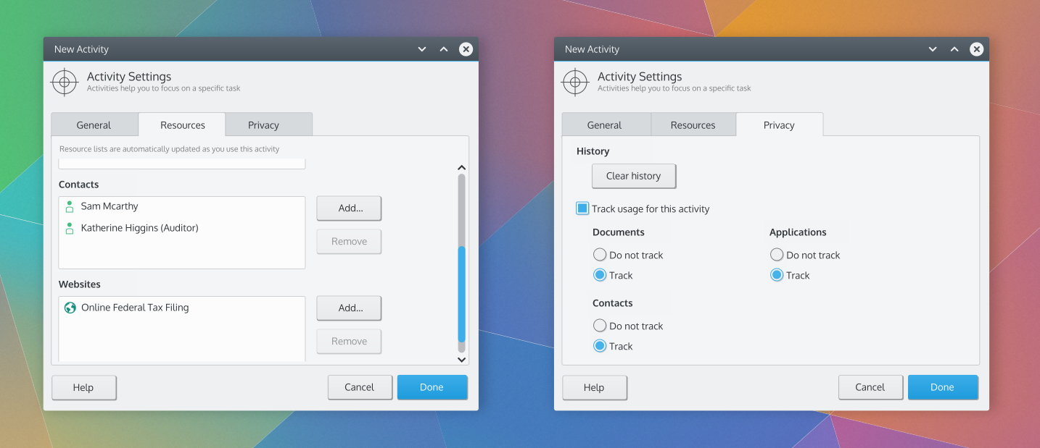Image resolution: width=1040 pixels, height=448 pixels.
Task: Click the blue scrollbar handle in the resources list
Action: click(x=461, y=293)
